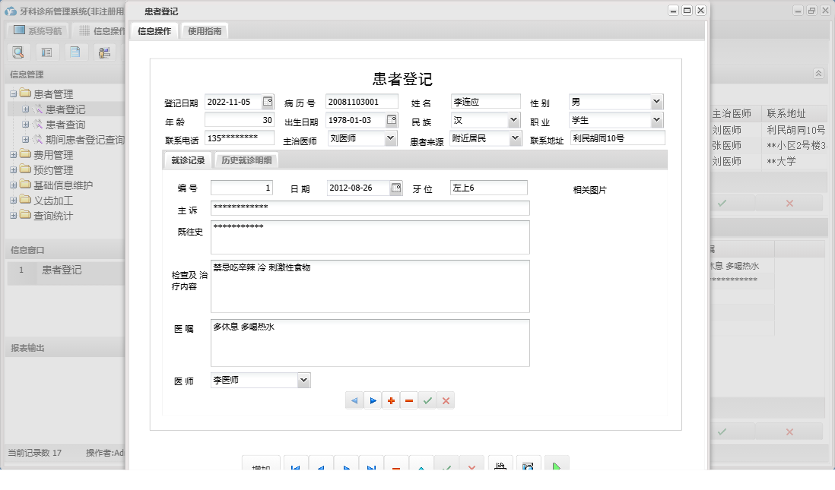
Task: Click the operator management icon in the toolbar
Action: point(104,52)
